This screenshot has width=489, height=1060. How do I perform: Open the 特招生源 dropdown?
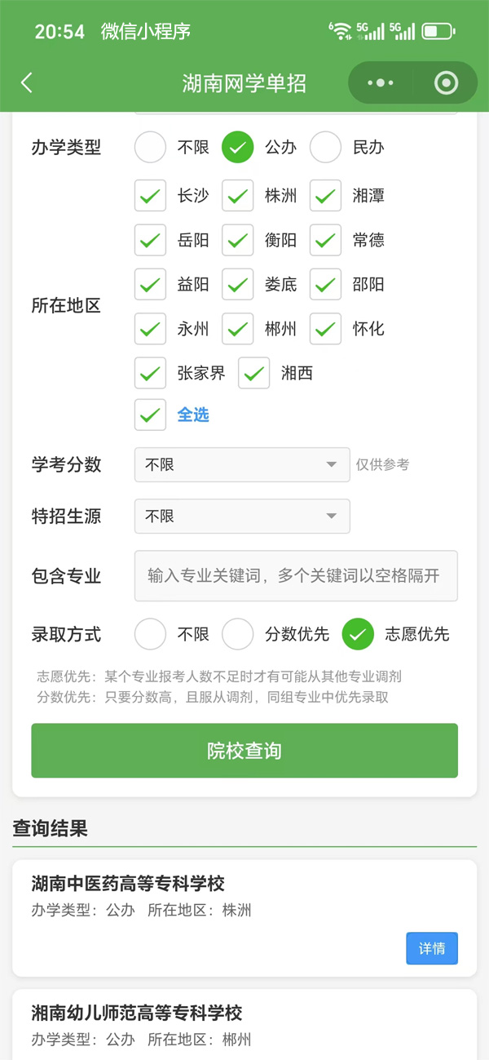click(x=242, y=517)
